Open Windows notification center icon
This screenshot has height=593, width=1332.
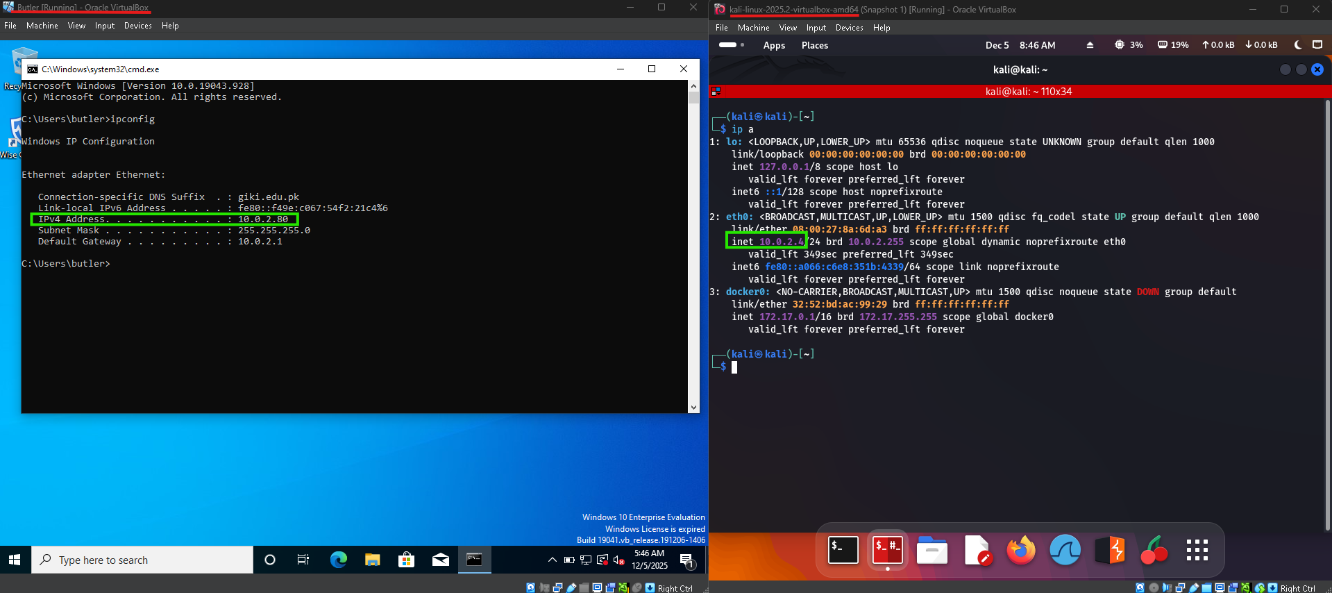[688, 560]
